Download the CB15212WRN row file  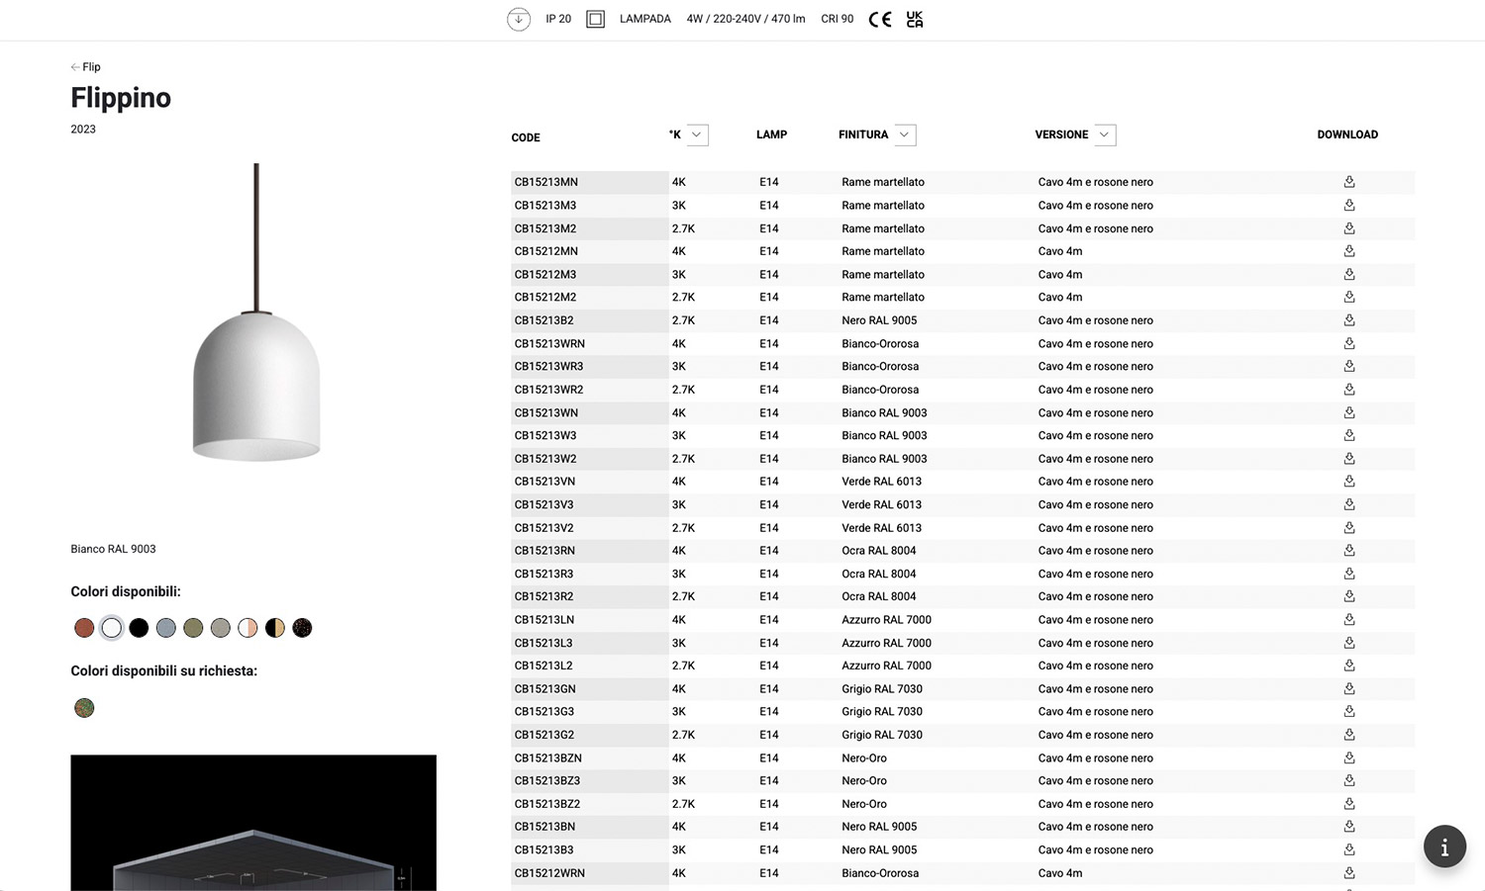pos(1348,873)
